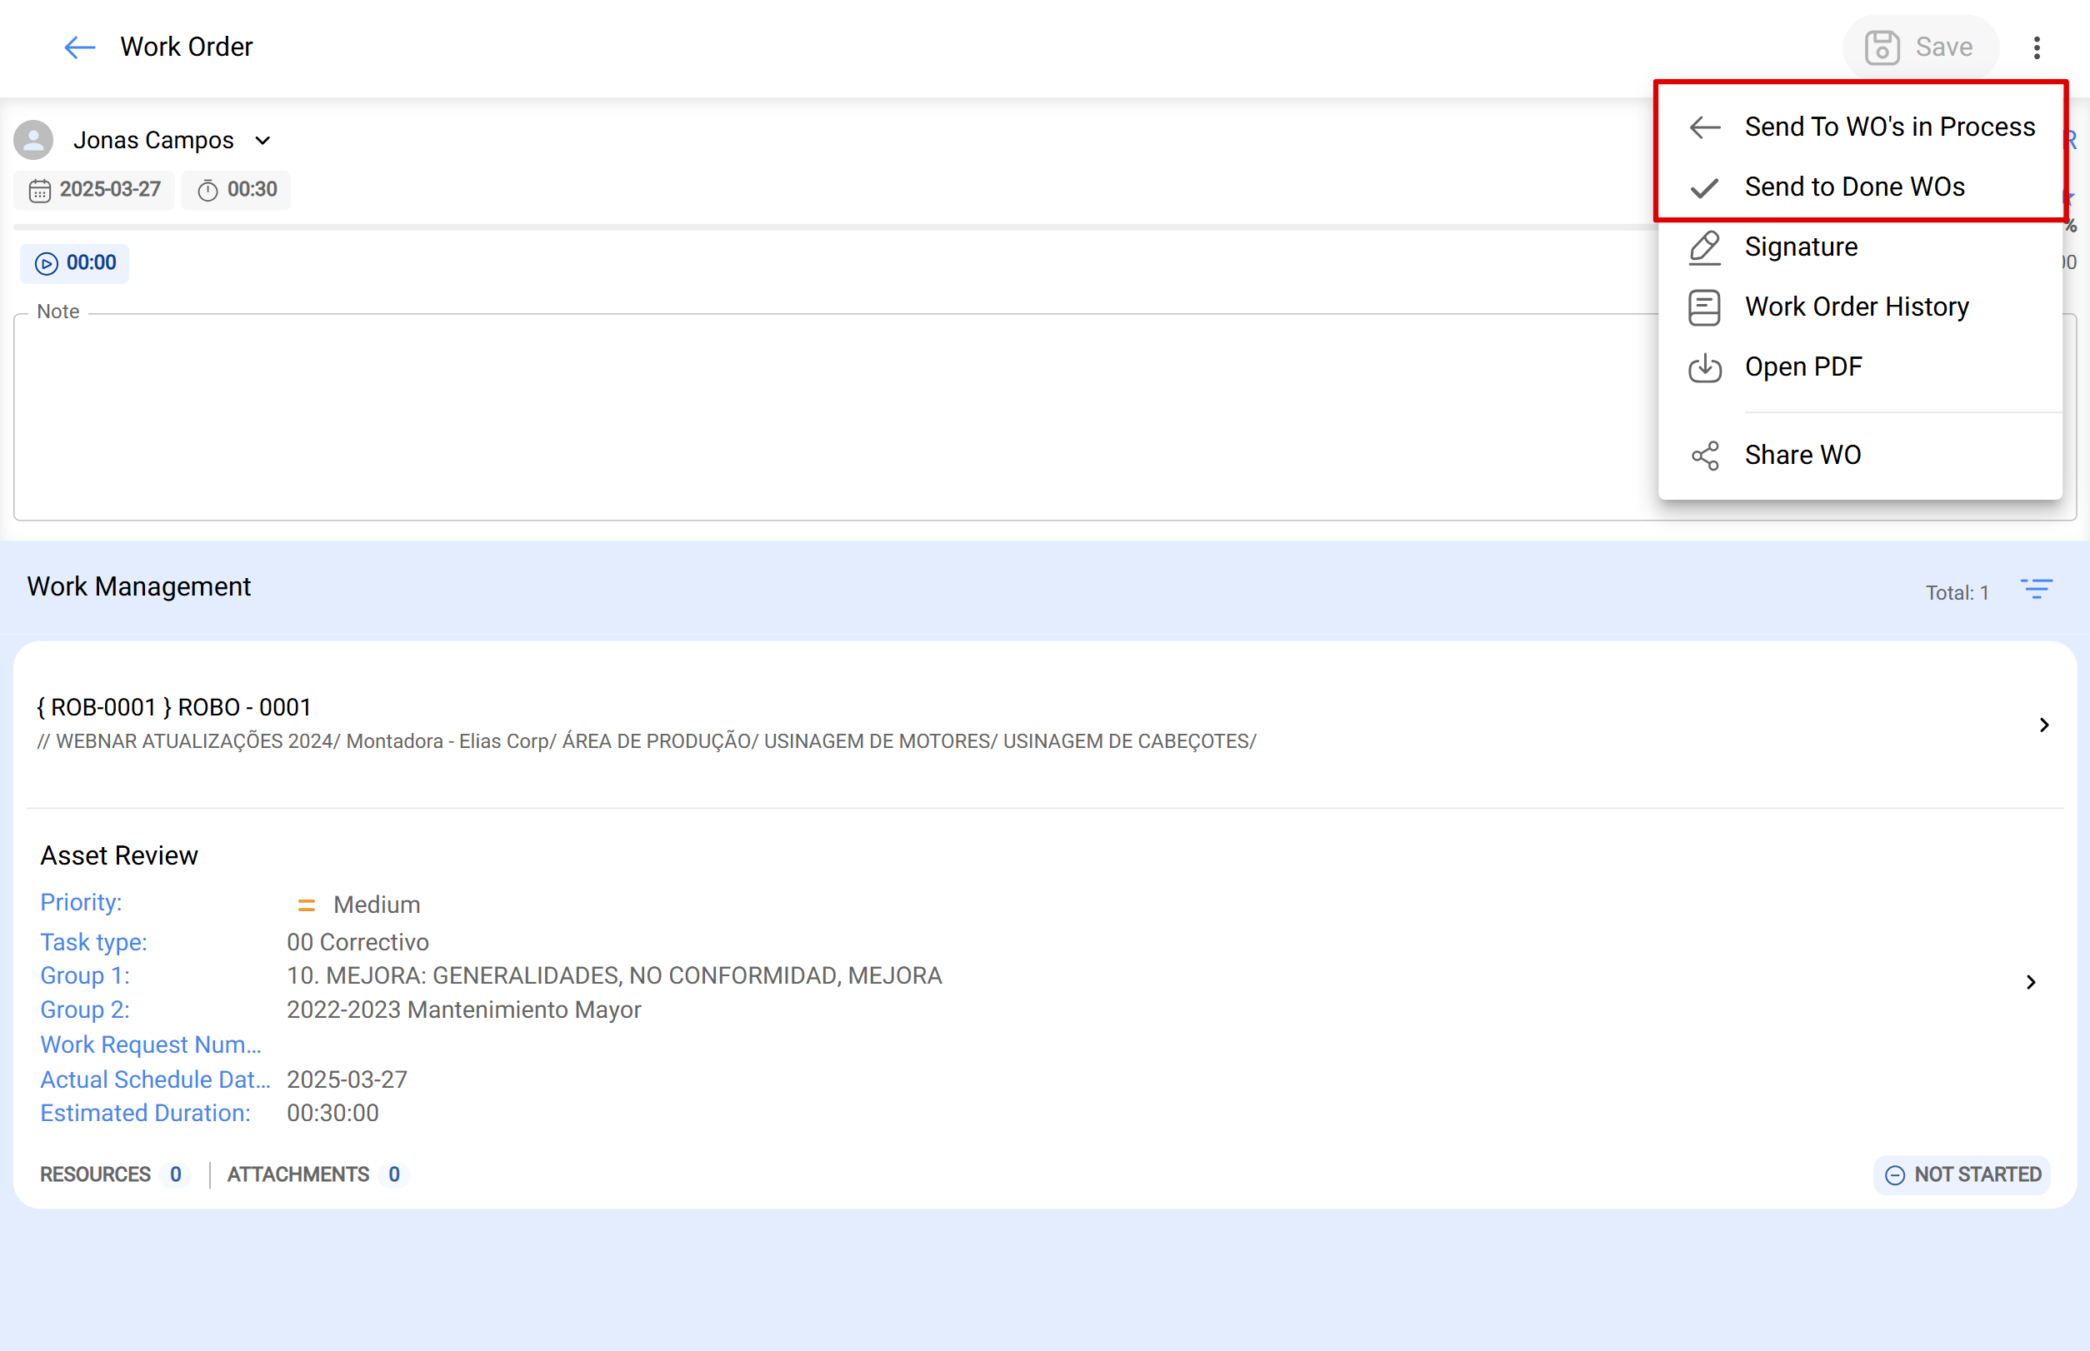The image size is (2090, 1351).
Task: Click the user avatar for Jonas Campos
Action: pos(33,138)
